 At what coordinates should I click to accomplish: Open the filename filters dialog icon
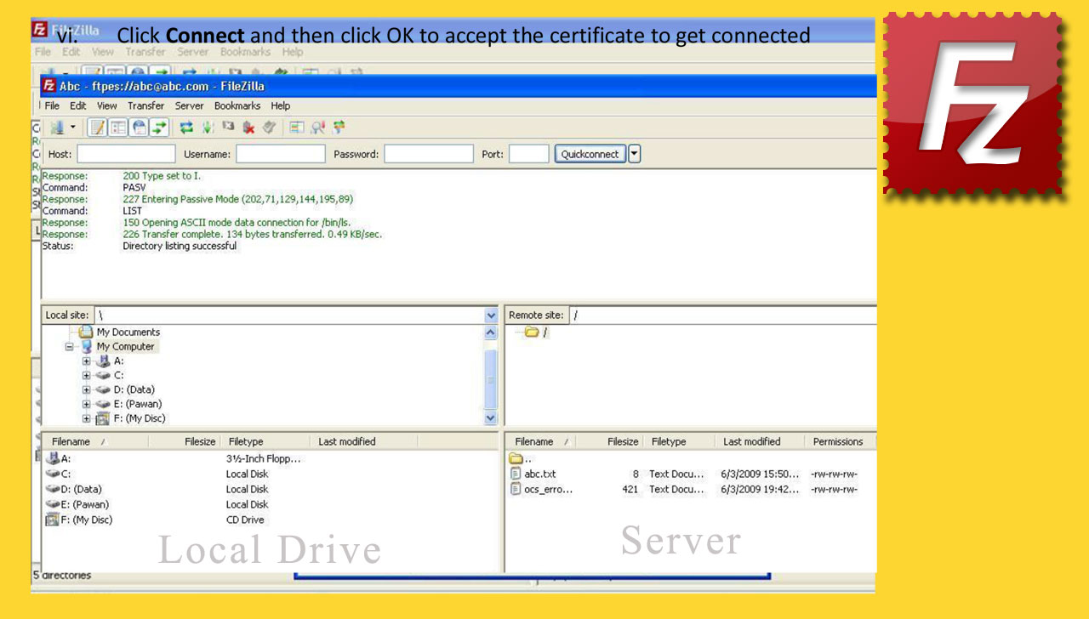(296, 128)
